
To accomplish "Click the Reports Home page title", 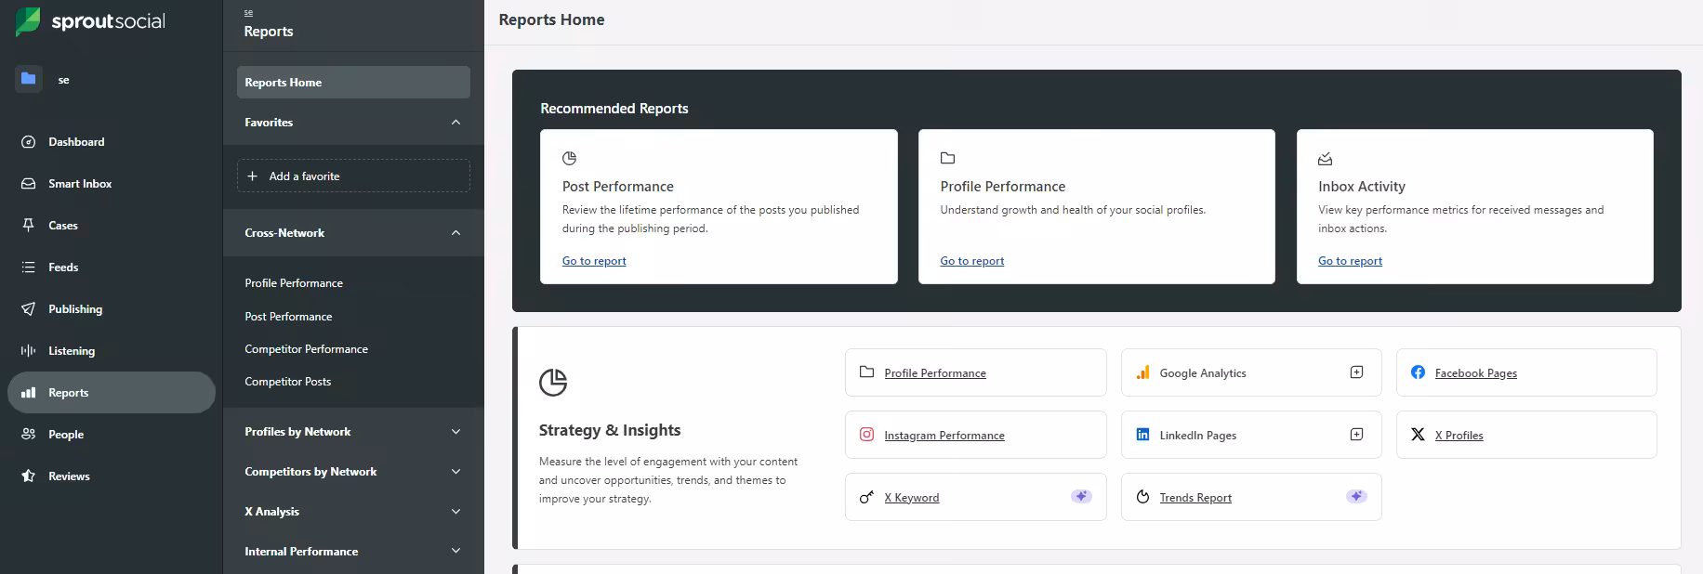I will (551, 20).
